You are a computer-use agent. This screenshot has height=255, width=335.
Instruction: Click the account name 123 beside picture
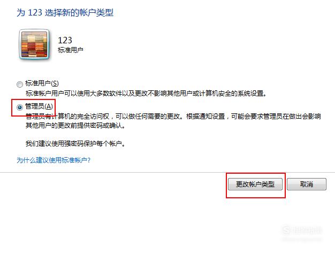tap(65, 40)
